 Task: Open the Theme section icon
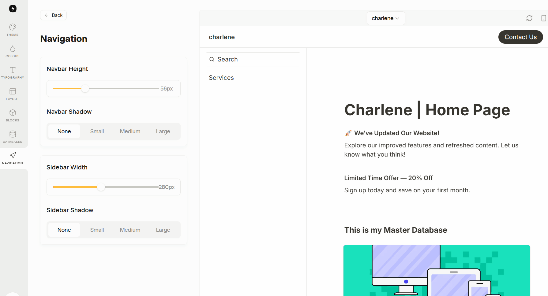[x=13, y=27]
